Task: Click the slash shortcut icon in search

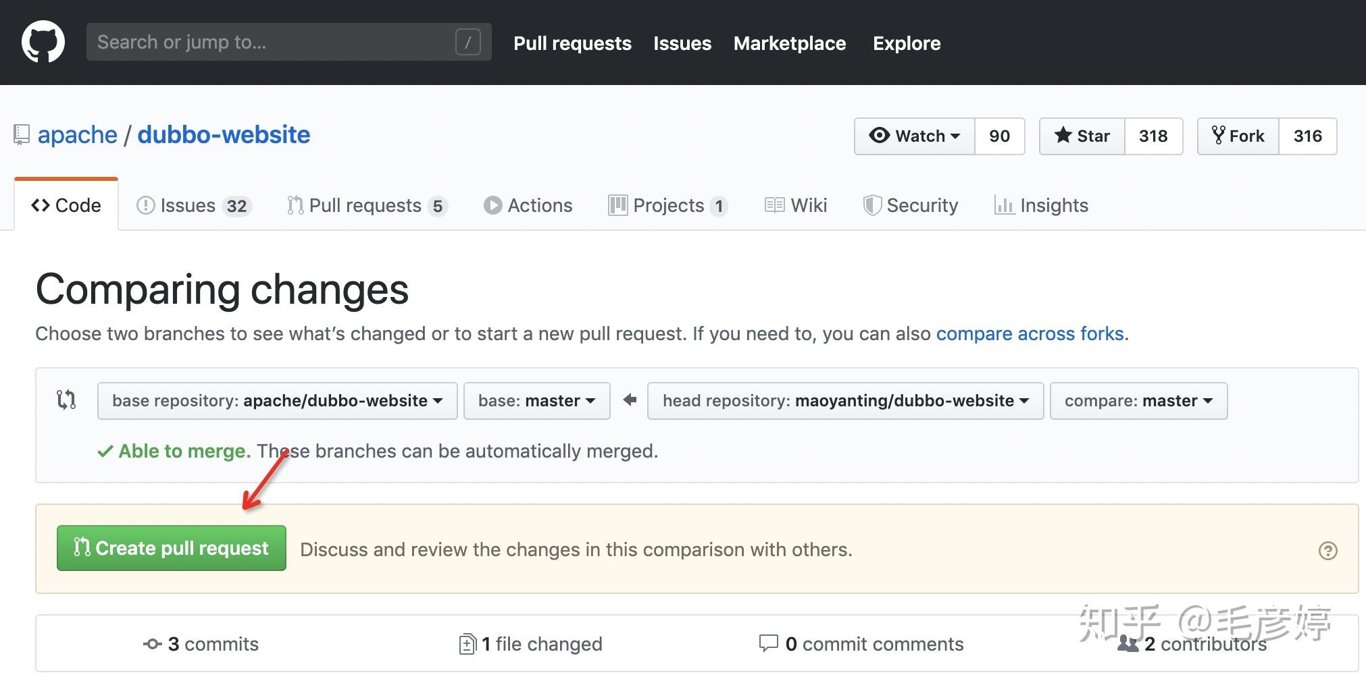Action: click(x=467, y=42)
